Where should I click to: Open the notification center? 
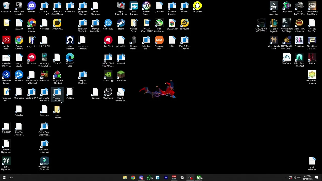(x=316, y=178)
